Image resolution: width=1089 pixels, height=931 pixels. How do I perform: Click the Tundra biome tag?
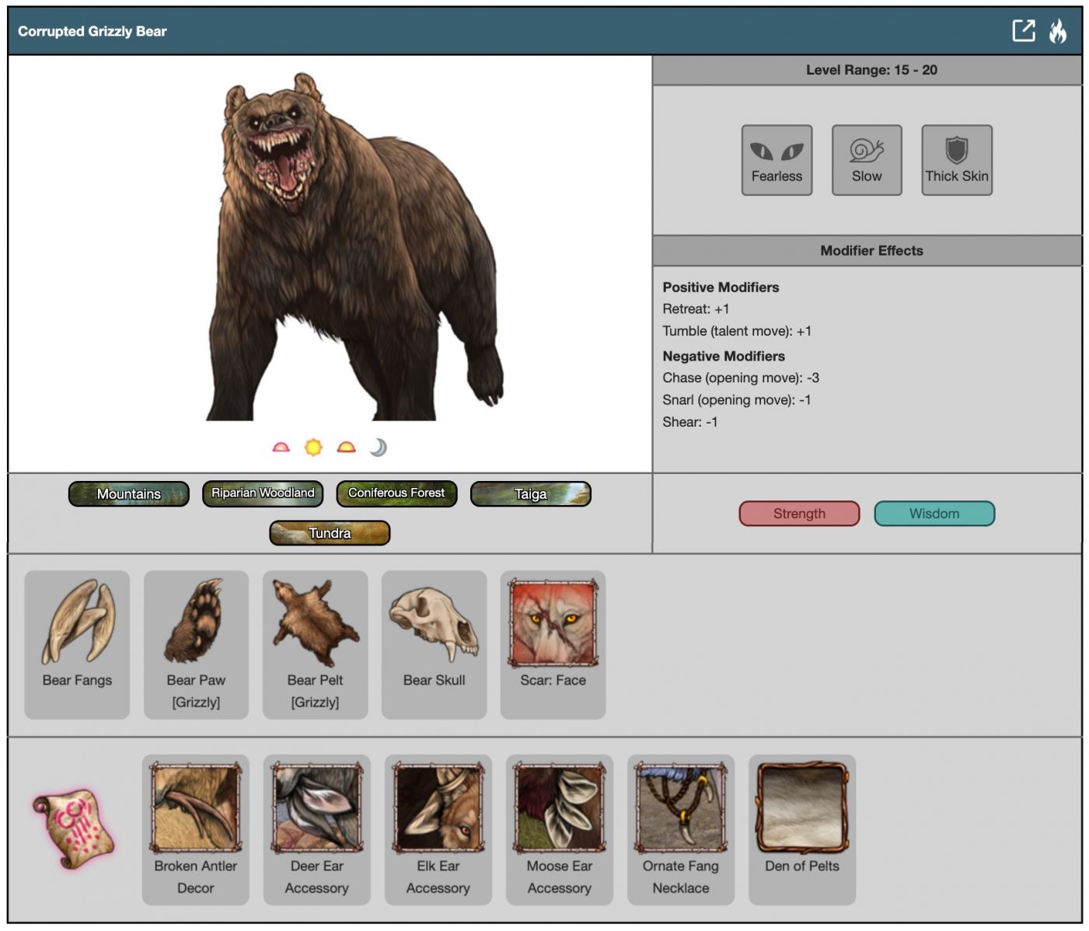pyautogui.click(x=330, y=533)
